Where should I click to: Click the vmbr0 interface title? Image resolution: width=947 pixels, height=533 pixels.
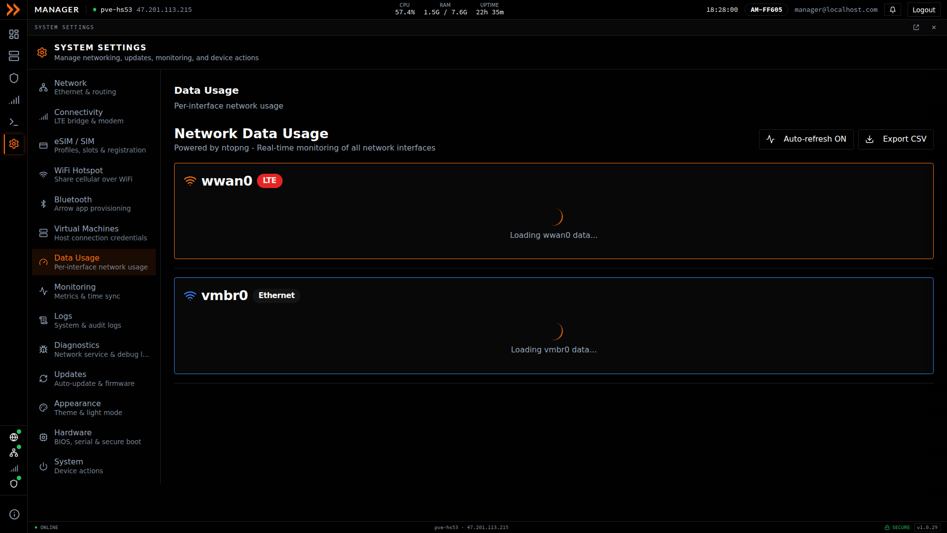click(224, 296)
